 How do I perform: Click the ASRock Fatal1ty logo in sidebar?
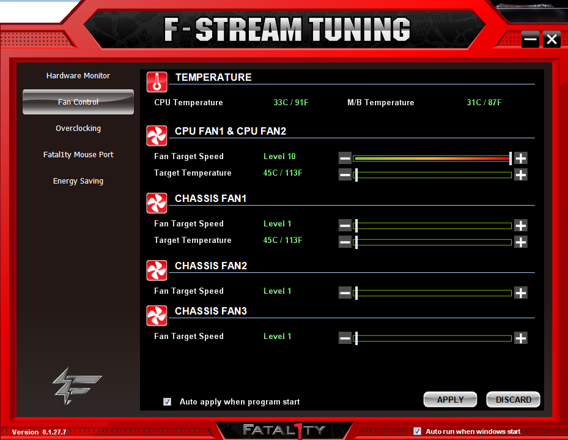[x=68, y=384]
